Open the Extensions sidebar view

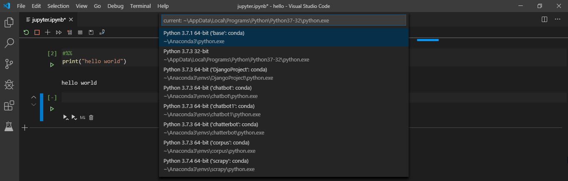pos(9,106)
